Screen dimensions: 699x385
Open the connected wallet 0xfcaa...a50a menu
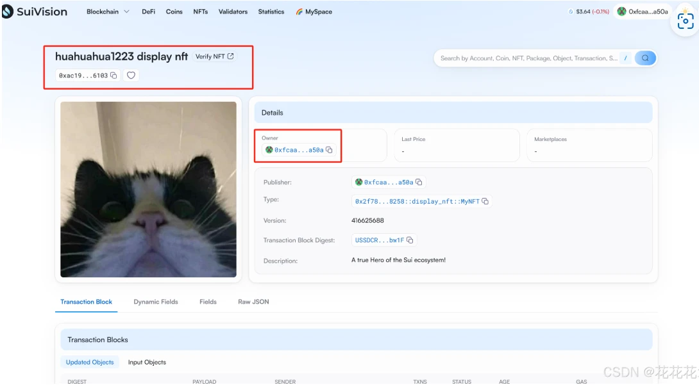click(x=642, y=12)
